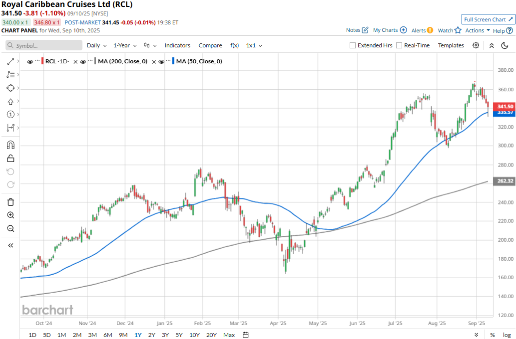This screenshot has height=339, width=516.
Task: Expand the Actions dropdown menu
Action: point(478,30)
